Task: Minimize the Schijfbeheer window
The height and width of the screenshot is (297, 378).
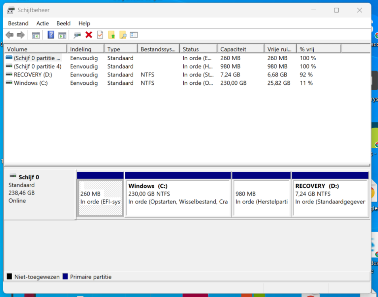Action: (x=314, y=10)
